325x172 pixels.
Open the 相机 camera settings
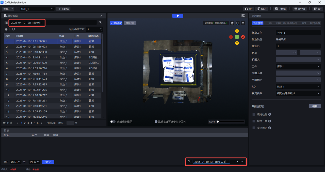249,9
